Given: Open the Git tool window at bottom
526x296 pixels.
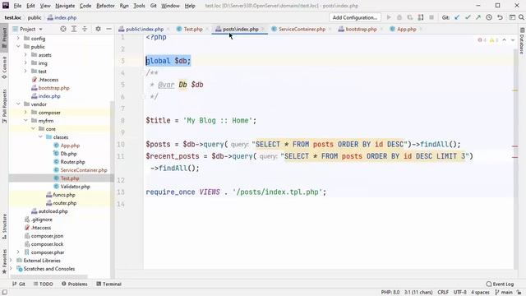Looking at the screenshot, I should tap(19, 284).
